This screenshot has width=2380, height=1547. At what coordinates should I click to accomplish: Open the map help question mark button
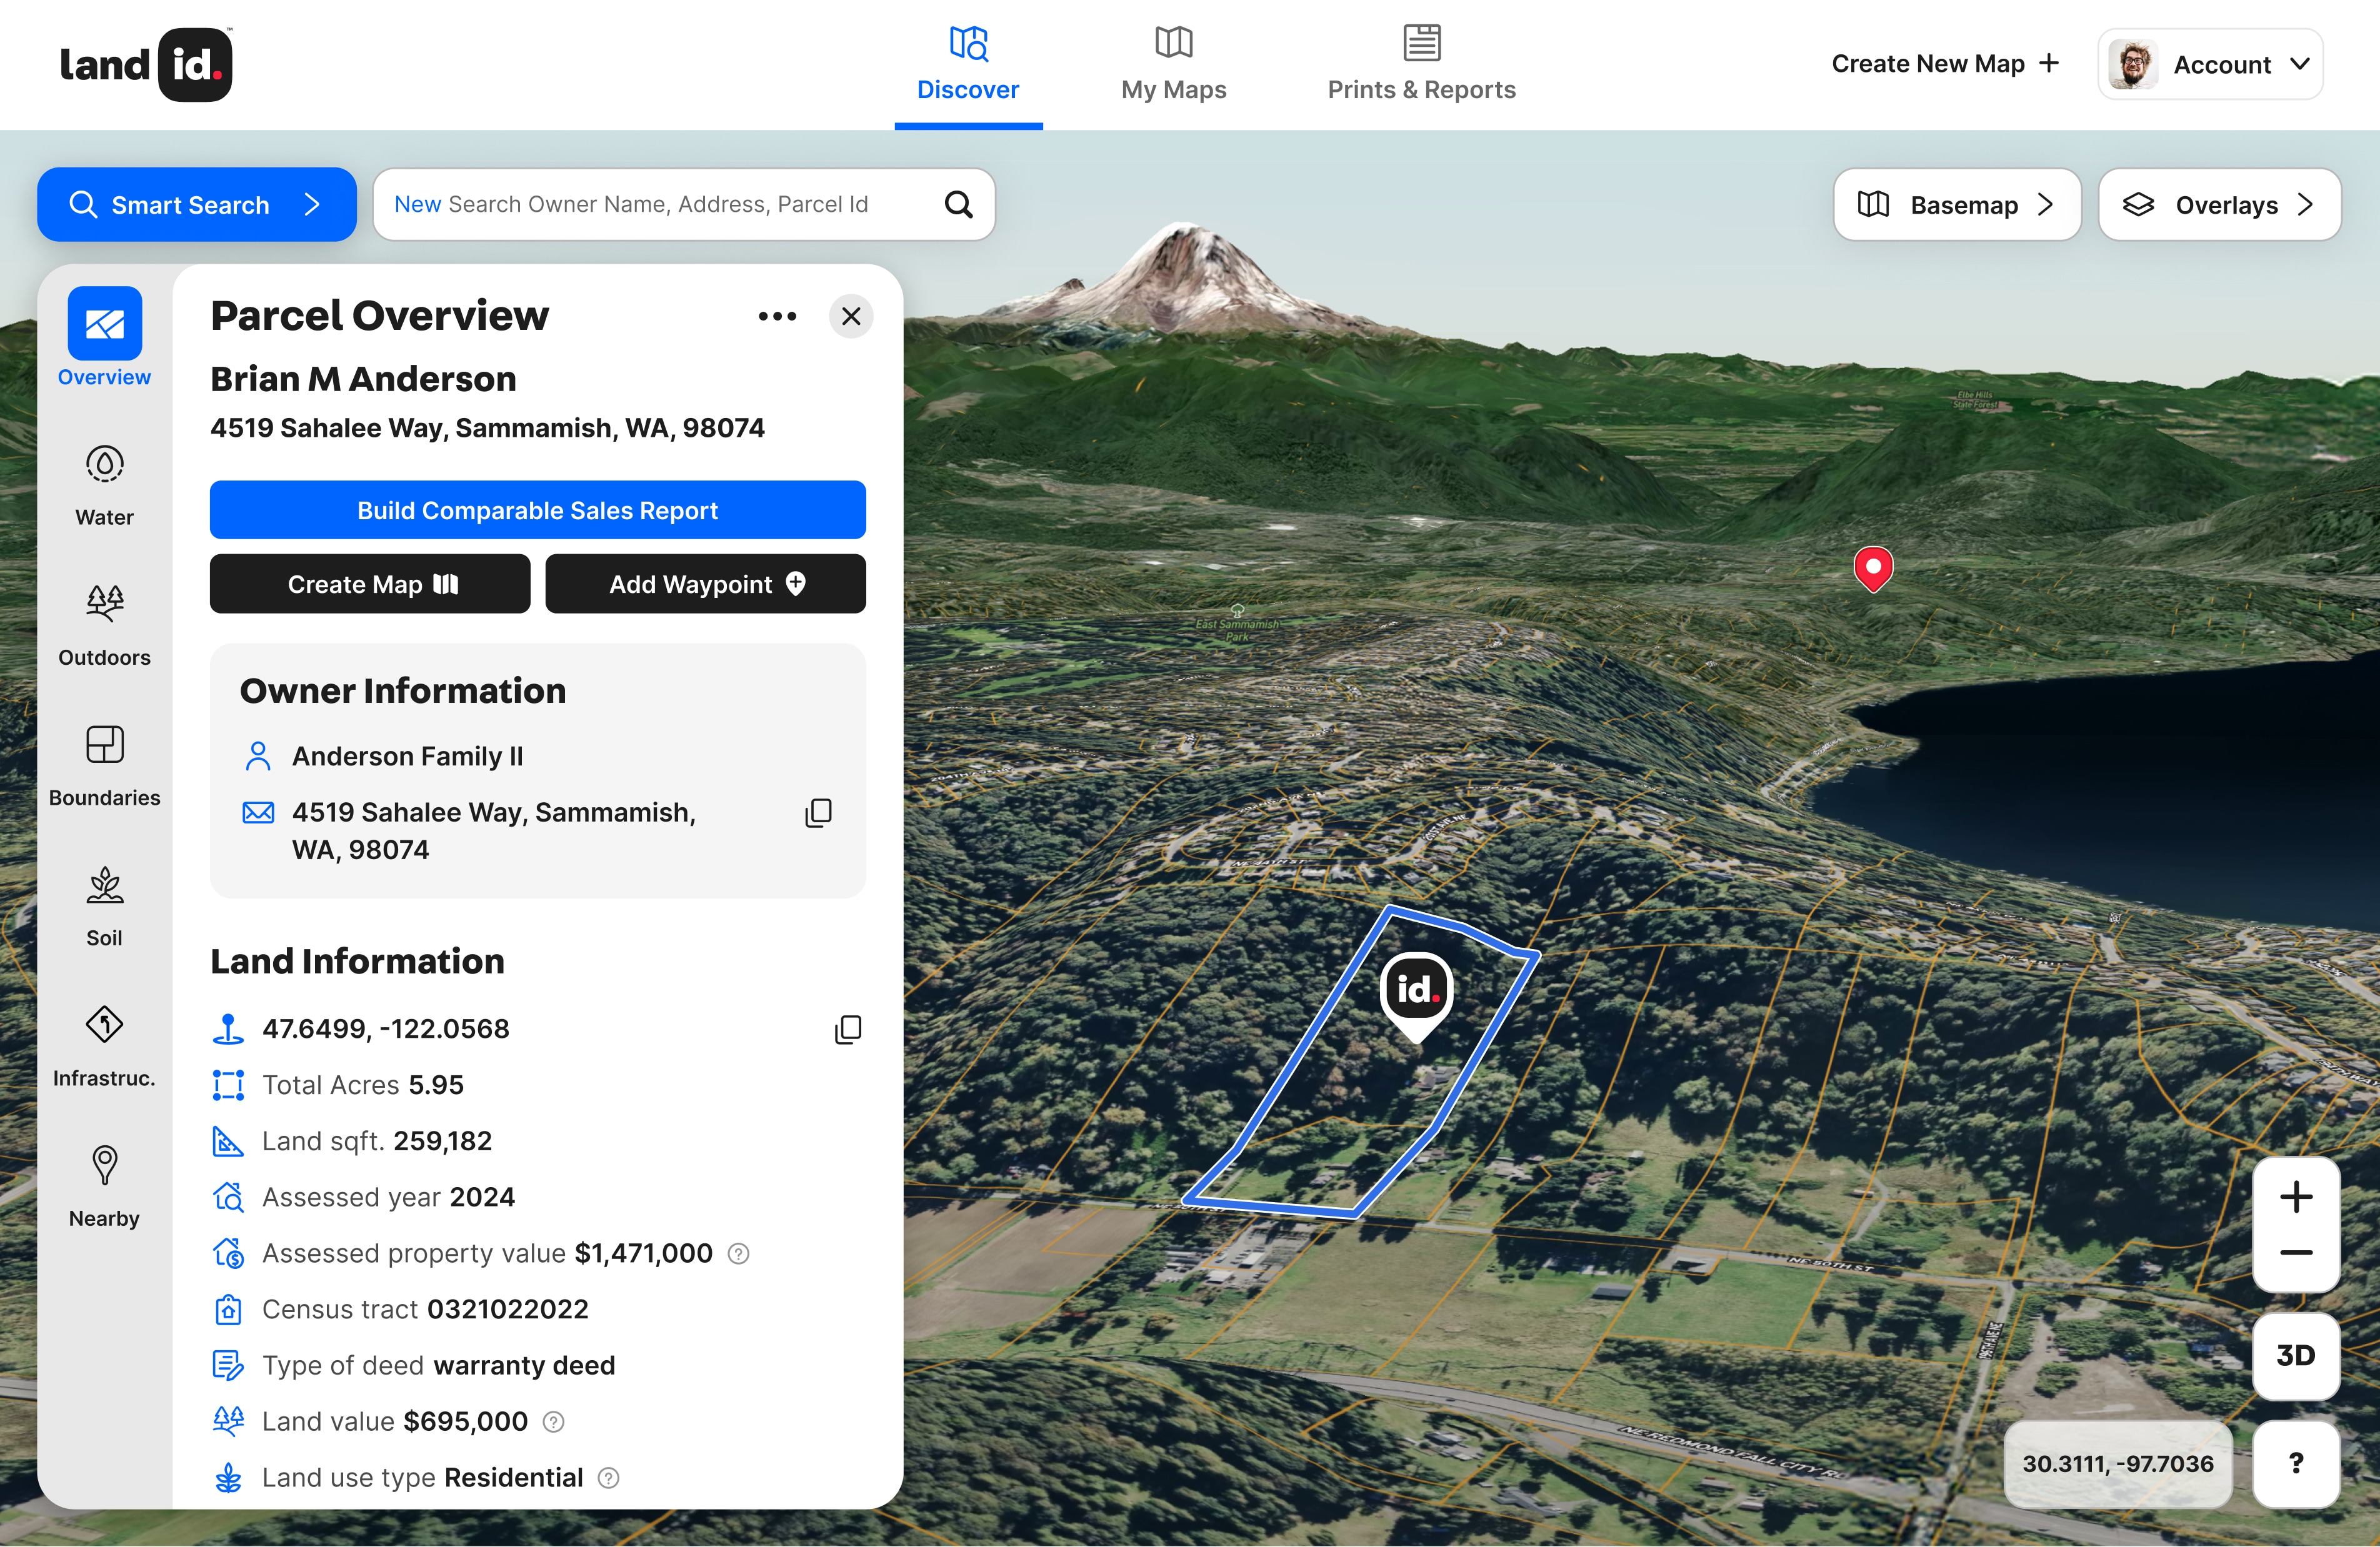pos(2295,1463)
